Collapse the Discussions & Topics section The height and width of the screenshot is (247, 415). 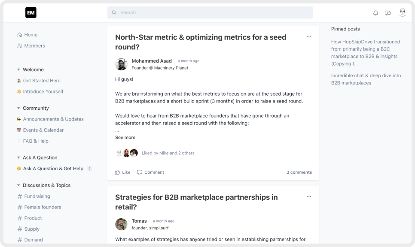[18, 185]
